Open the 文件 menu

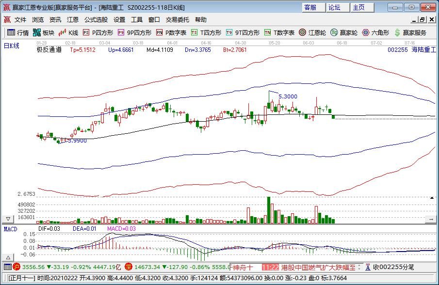20,19
